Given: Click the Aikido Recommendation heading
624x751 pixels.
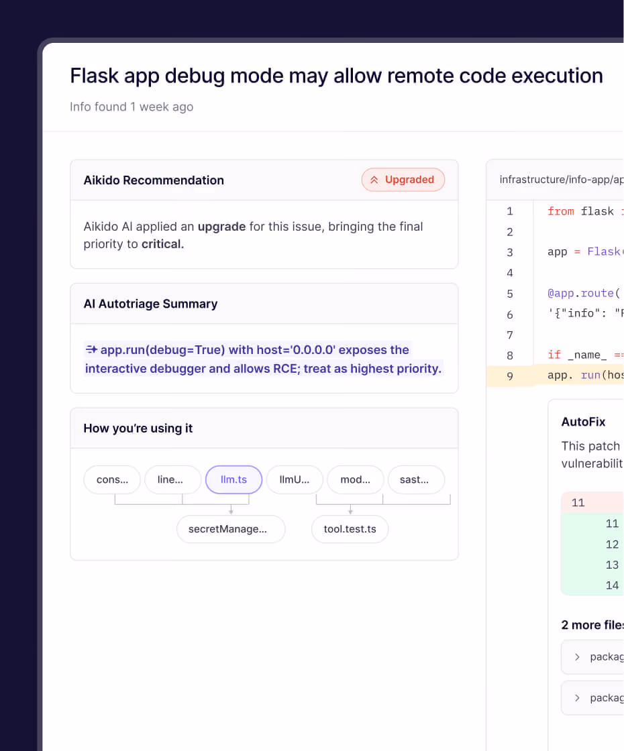Looking at the screenshot, I should (x=154, y=180).
